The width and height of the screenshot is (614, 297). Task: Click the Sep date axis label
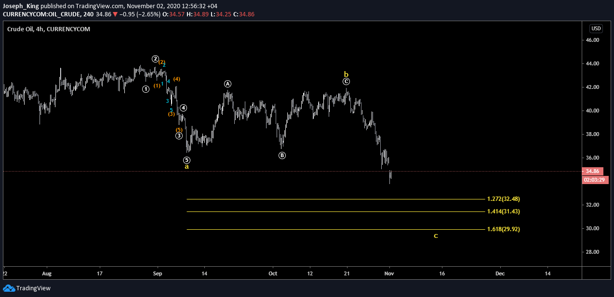pyautogui.click(x=157, y=273)
